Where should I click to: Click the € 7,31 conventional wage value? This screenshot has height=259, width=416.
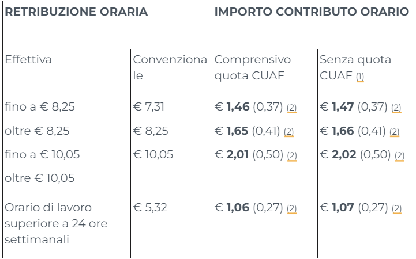(x=149, y=107)
